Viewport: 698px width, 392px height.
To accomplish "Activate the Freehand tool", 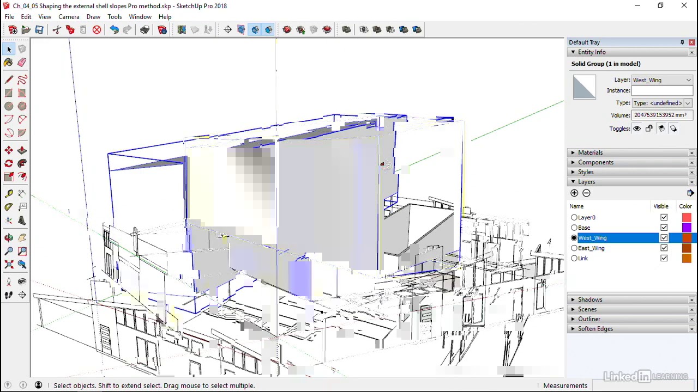I will tap(22, 80).
